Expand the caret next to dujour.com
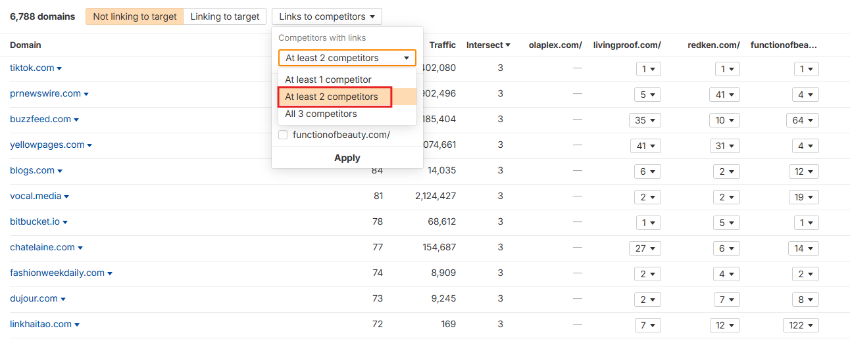Image resolution: width=850 pixels, height=341 pixels. coord(63,299)
